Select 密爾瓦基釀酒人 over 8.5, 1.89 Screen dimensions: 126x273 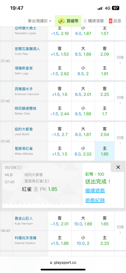(83, 51)
